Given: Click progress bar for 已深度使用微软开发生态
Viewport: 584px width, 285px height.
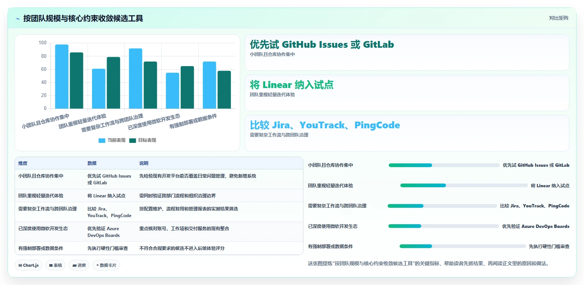Looking at the screenshot, I should (x=444, y=226).
